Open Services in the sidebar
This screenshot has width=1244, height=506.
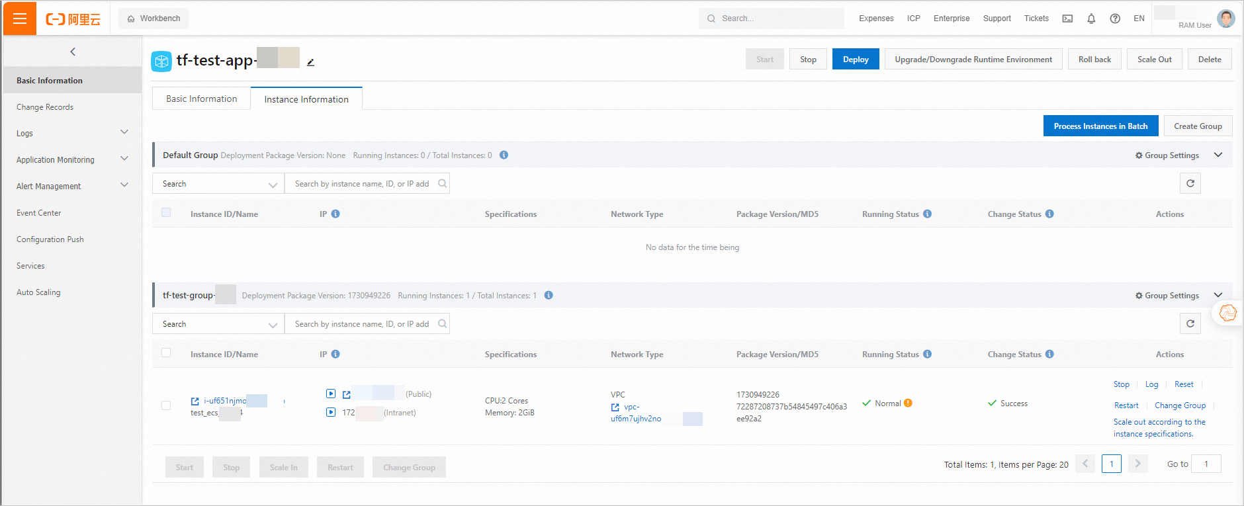pyautogui.click(x=30, y=265)
